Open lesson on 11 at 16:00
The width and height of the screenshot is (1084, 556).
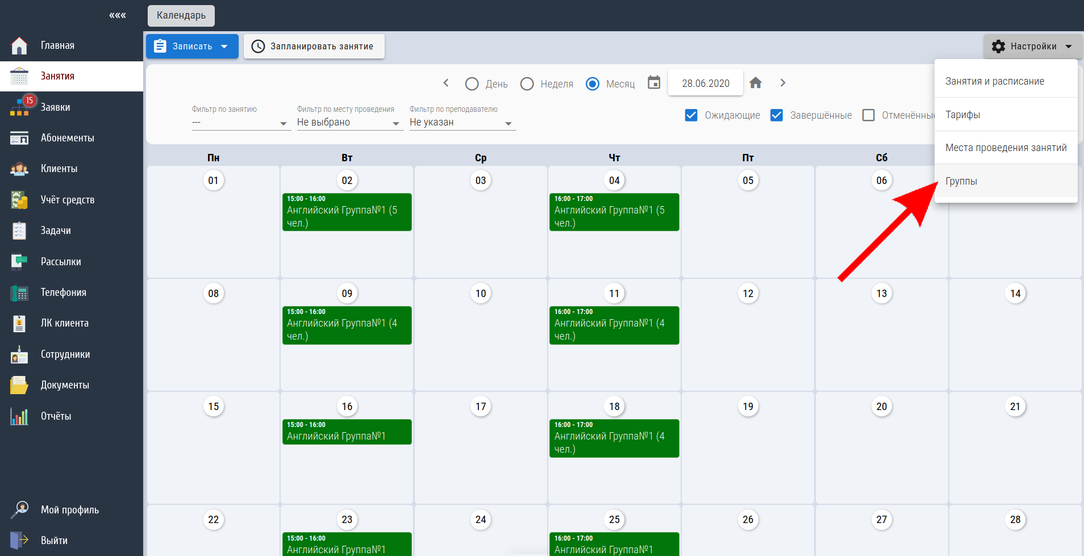pyautogui.click(x=614, y=325)
